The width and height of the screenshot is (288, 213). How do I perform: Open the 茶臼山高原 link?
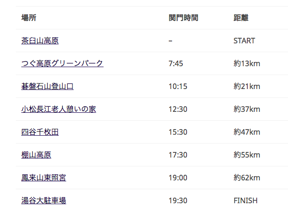tap(40, 41)
